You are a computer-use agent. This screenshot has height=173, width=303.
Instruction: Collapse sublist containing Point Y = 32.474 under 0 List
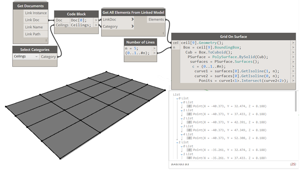(x=182, y=102)
